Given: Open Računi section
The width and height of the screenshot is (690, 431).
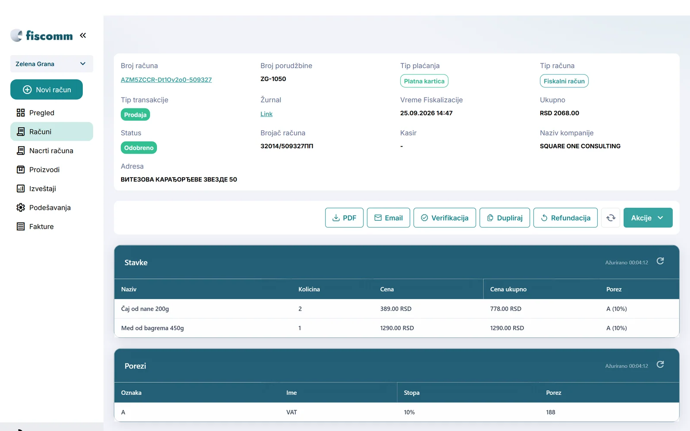Looking at the screenshot, I should click(52, 131).
